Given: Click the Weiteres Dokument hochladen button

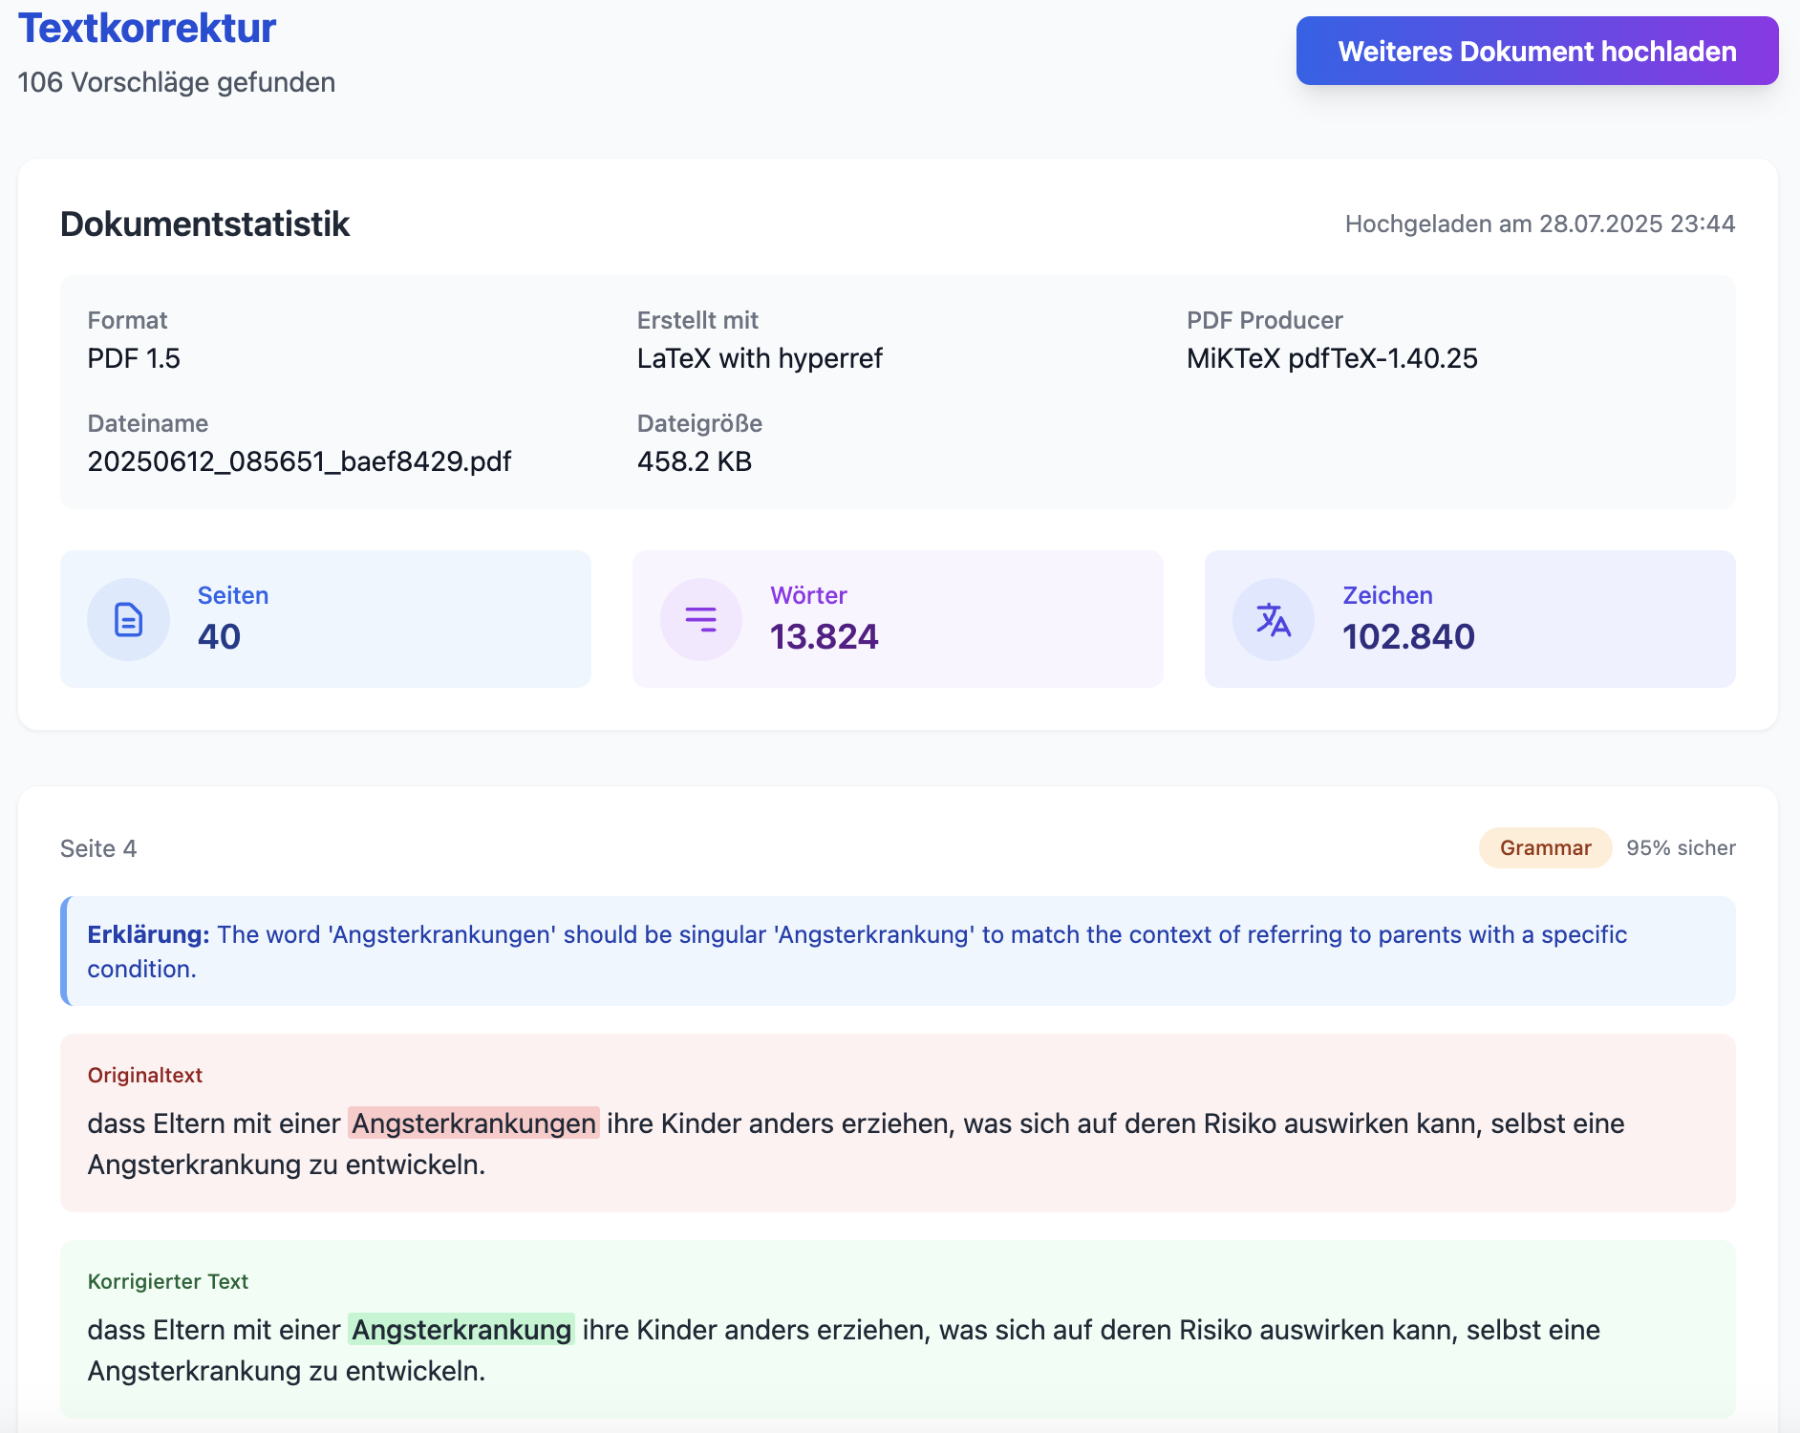Looking at the screenshot, I should click(x=1536, y=51).
